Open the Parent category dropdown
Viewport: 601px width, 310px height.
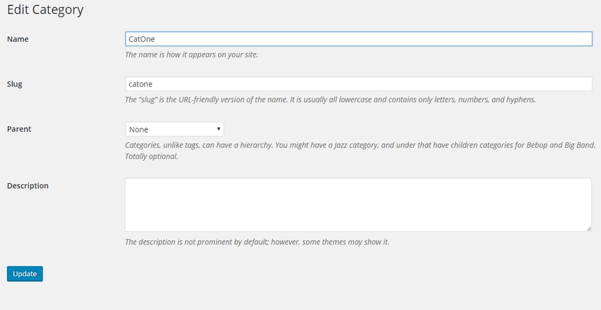pyautogui.click(x=175, y=129)
